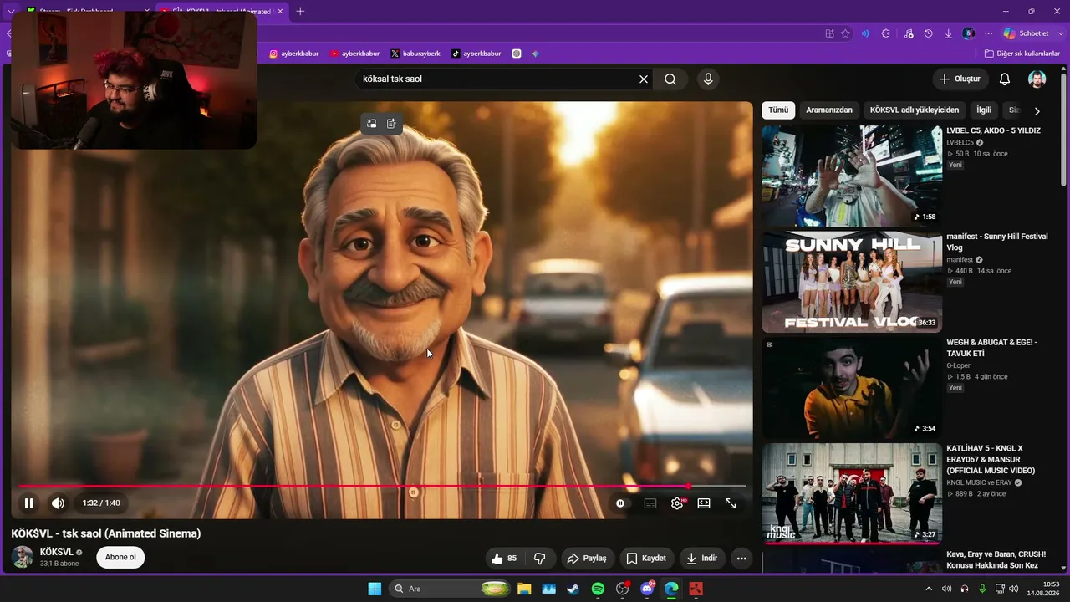The height and width of the screenshot is (602, 1070).
Task: Select the Aramanızdan filter chip
Action: click(829, 110)
